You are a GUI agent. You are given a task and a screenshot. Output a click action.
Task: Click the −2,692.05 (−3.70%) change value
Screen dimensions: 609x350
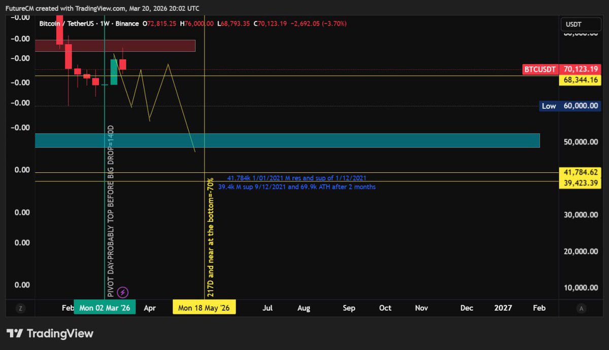(319, 24)
